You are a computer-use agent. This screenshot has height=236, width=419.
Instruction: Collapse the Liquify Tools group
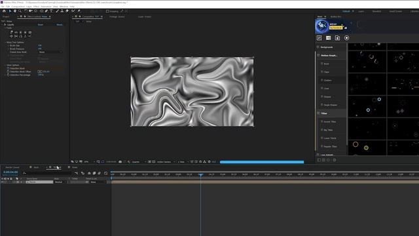pos(5,28)
